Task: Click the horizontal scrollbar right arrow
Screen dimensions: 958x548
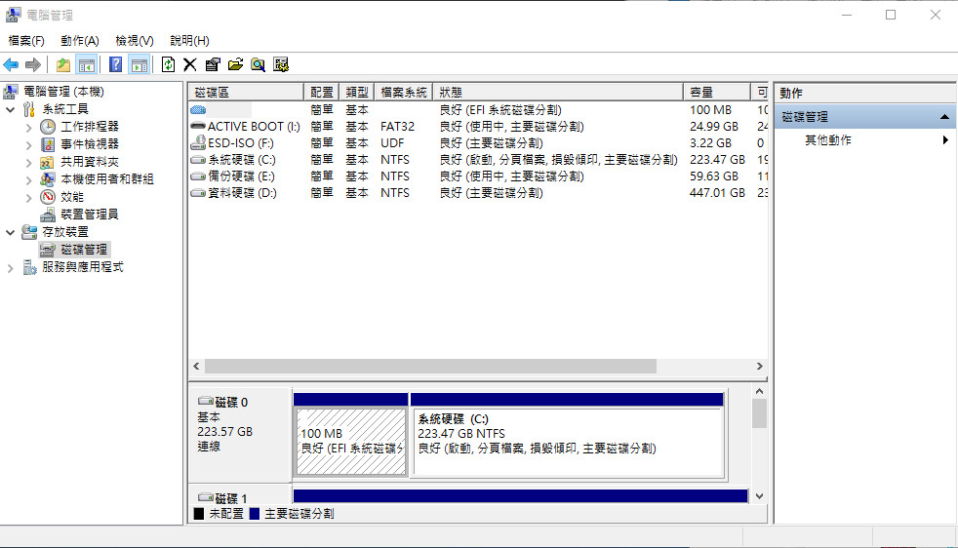Action: [x=759, y=366]
